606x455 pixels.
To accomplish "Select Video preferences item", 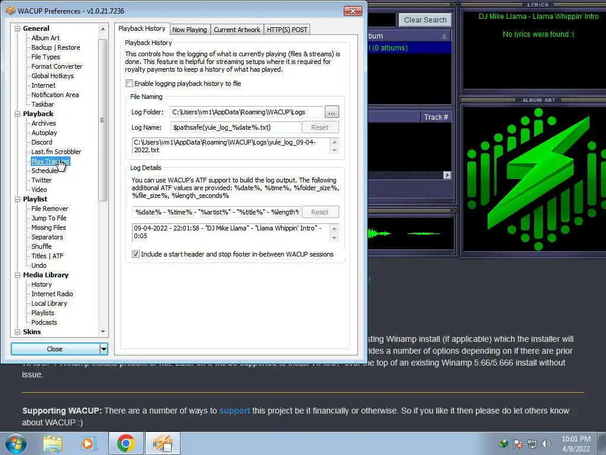I will (x=39, y=190).
